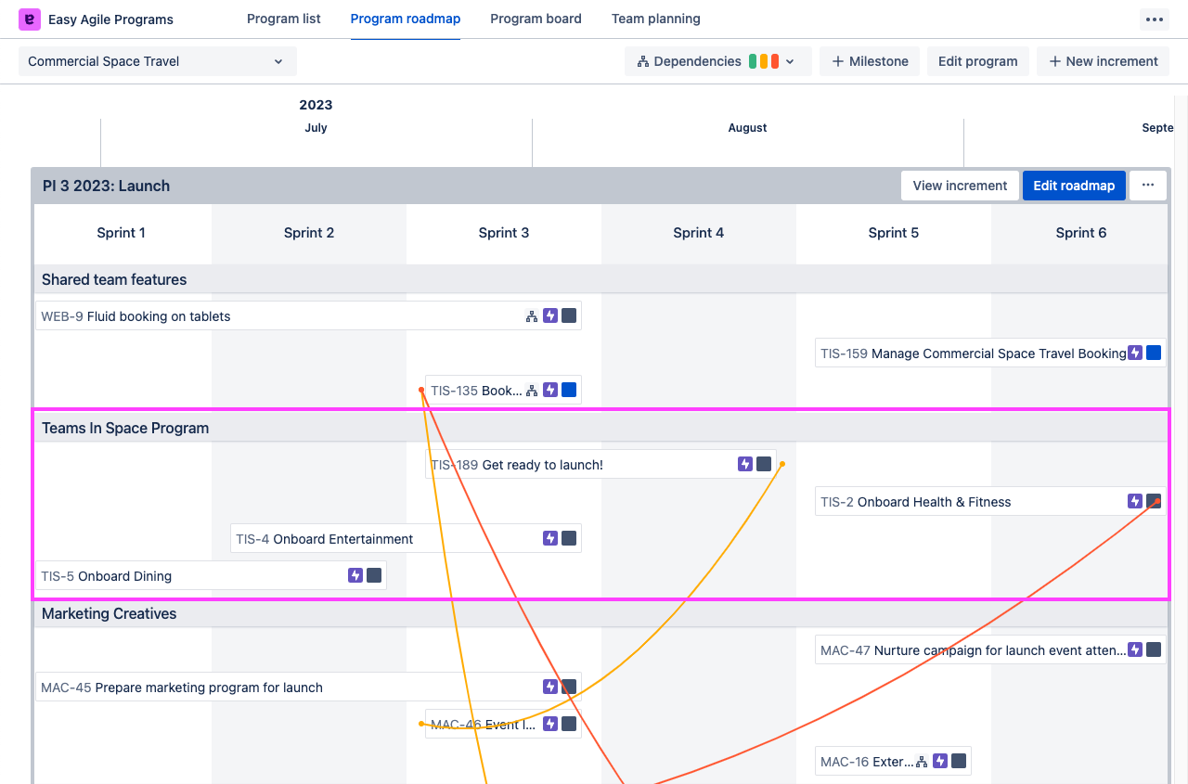Click the Easy Agile Programs logo icon

pyautogui.click(x=30, y=19)
